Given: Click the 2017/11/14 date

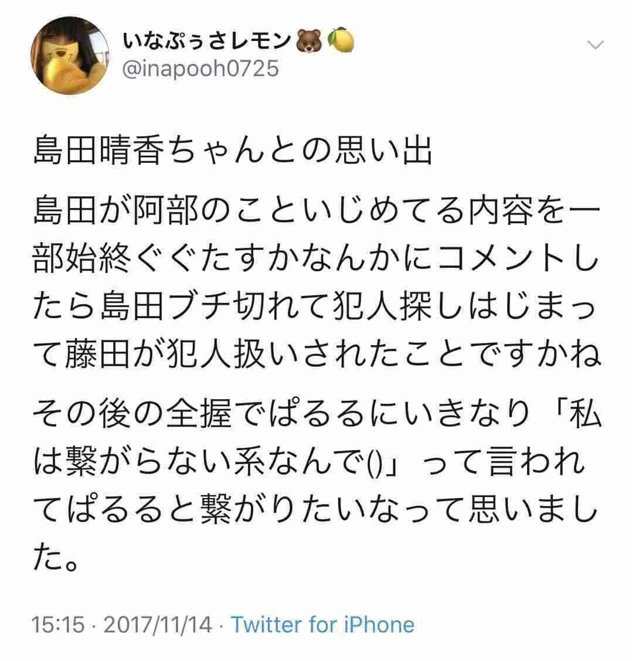Looking at the screenshot, I should click(158, 625).
